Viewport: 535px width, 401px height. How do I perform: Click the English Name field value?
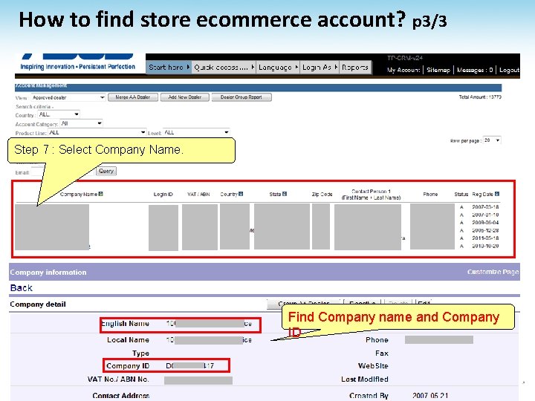point(209,324)
